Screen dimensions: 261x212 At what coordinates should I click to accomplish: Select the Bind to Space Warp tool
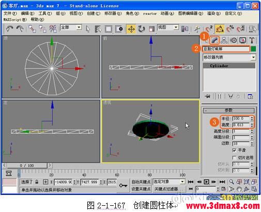pos(53,29)
